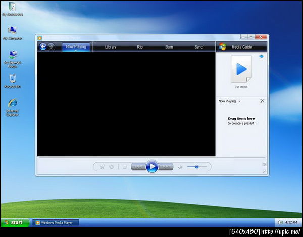Open the Recycle Bin desktop icon
303x237 pixels.
click(x=12, y=81)
